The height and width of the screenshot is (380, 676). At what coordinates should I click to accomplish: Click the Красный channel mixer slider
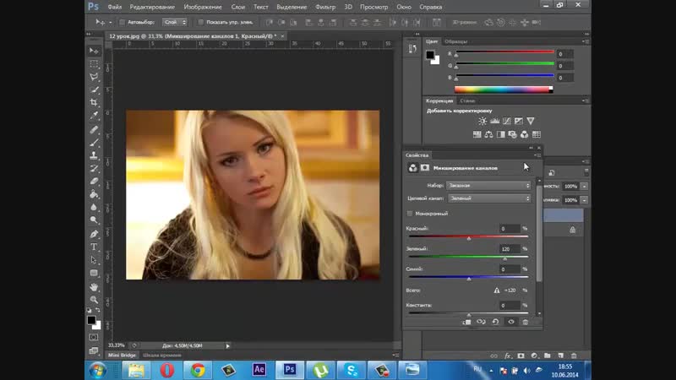[469, 236]
